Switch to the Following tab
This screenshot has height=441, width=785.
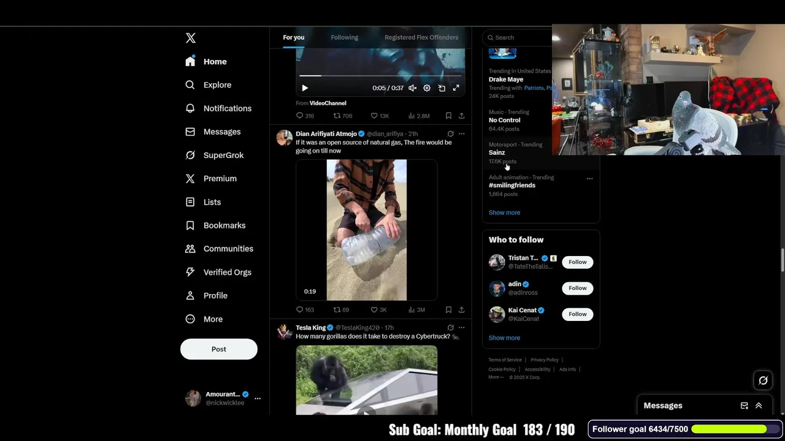click(x=345, y=37)
